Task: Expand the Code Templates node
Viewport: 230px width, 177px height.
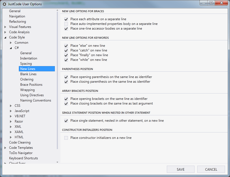Action: 5,148
